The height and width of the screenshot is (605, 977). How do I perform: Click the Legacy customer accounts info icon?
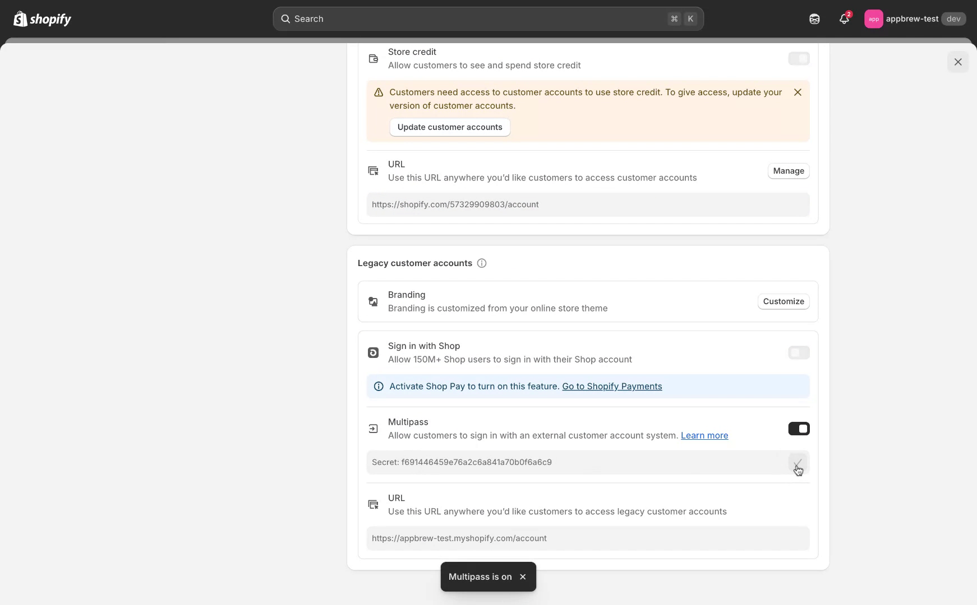tap(482, 263)
